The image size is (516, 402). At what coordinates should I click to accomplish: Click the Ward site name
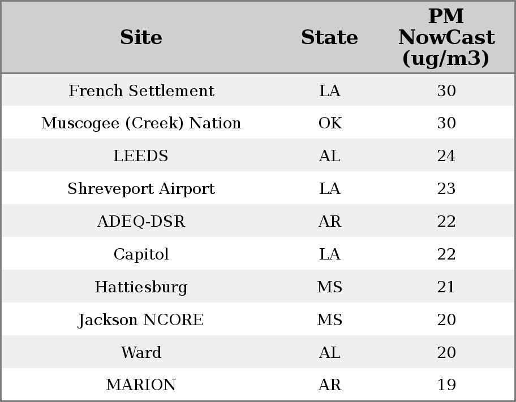141,353
